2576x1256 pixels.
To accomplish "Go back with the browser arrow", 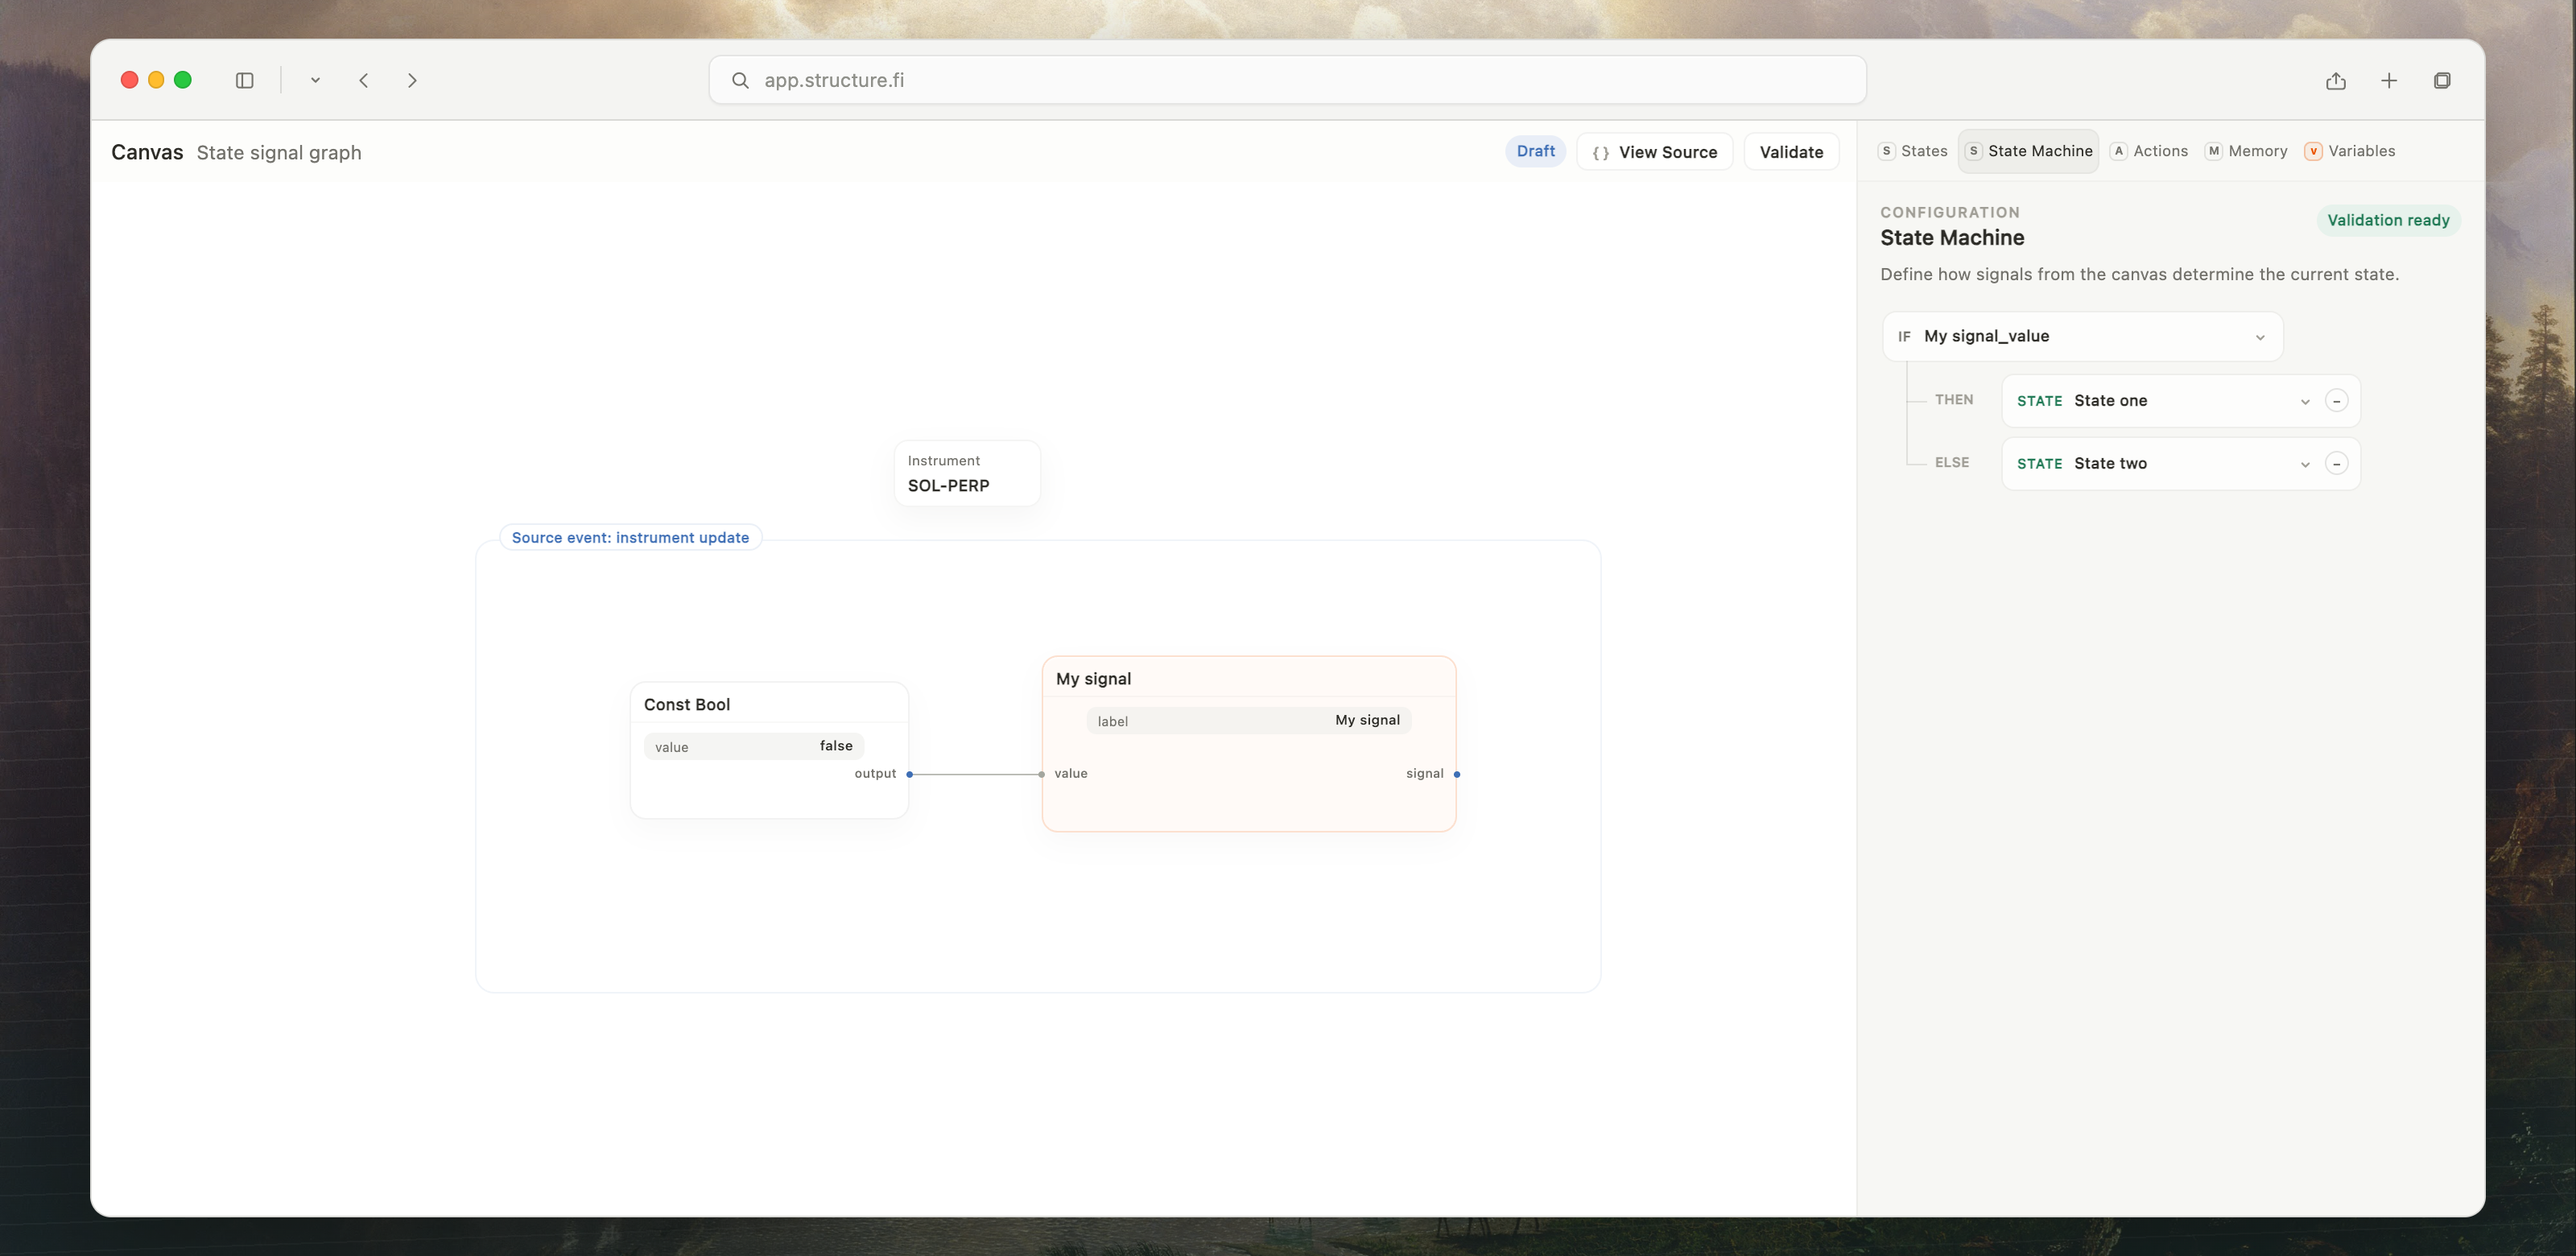I will click(364, 80).
